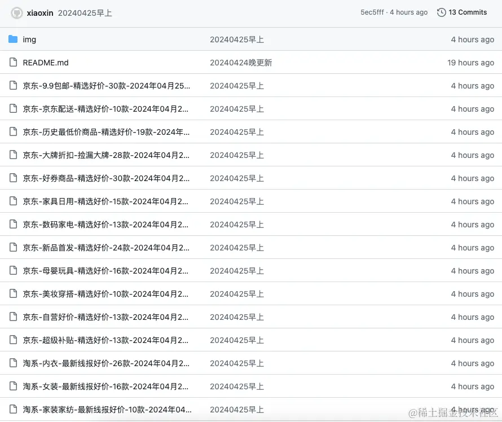The height and width of the screenshot is (422, 502).
Task: Open latest commit message 20240425早上 in header
Action: coord(85,13)
